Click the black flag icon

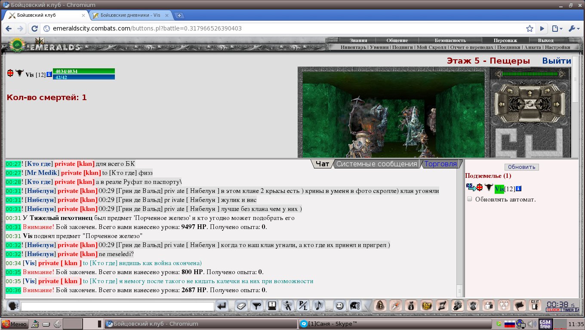click(520, 306)
